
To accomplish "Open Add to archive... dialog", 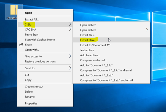I will pyautogui.click(x=90, y=55).
